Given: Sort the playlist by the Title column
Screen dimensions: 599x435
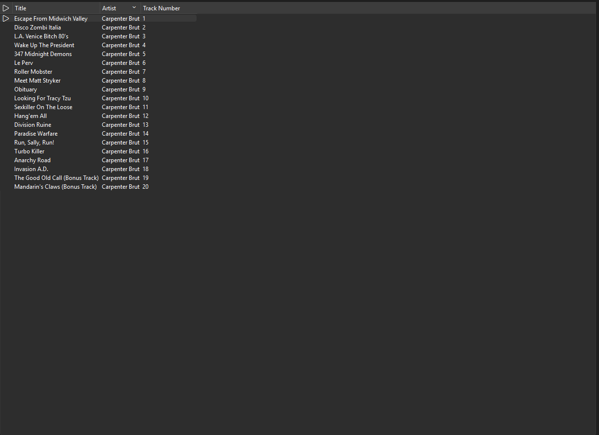Looking at the screenshot, I should click(21, 8).
